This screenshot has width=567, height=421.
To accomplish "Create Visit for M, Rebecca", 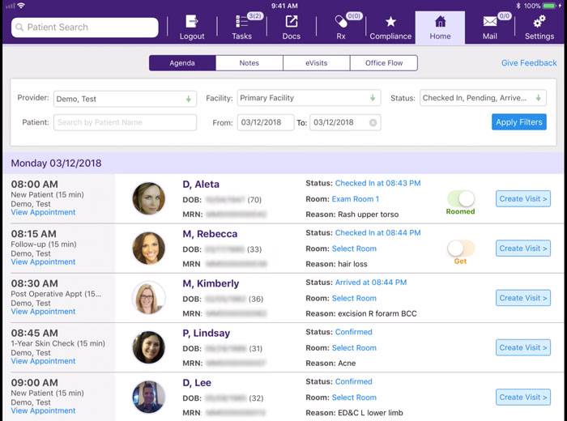I will [x=523, y=249].
